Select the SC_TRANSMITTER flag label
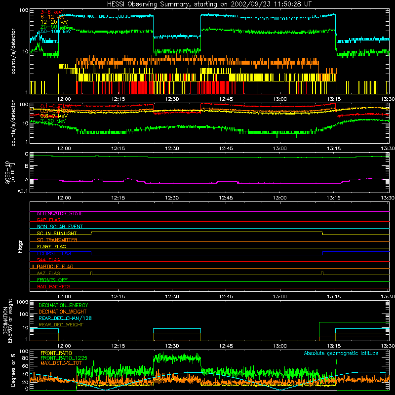The width and height of the screenshot is (395, 395). coord(57,240)
